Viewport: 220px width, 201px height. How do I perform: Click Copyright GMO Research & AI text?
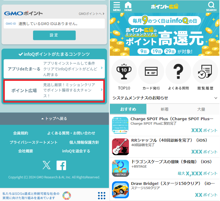tap(54, 177)
